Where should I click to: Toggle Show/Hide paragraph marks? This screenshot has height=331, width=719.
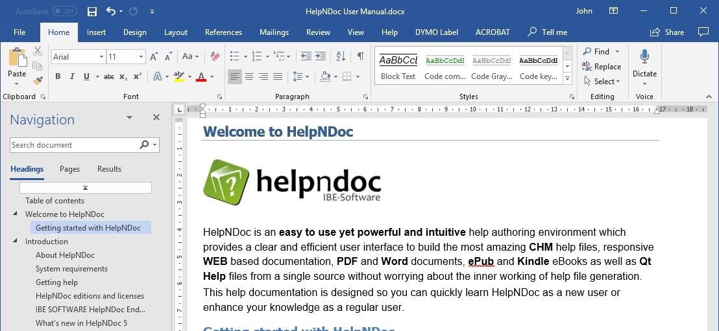pos(360,56)
